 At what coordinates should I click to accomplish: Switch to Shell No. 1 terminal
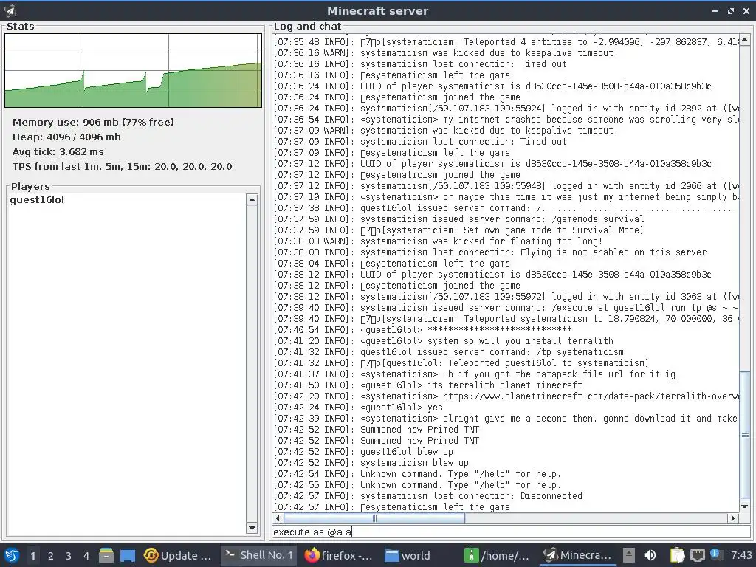(x=259, y=555)
